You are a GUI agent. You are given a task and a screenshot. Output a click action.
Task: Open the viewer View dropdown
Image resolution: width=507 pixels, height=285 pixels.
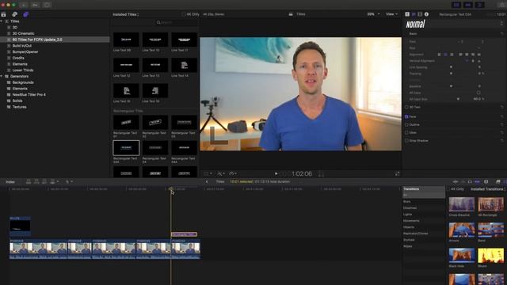391,14
